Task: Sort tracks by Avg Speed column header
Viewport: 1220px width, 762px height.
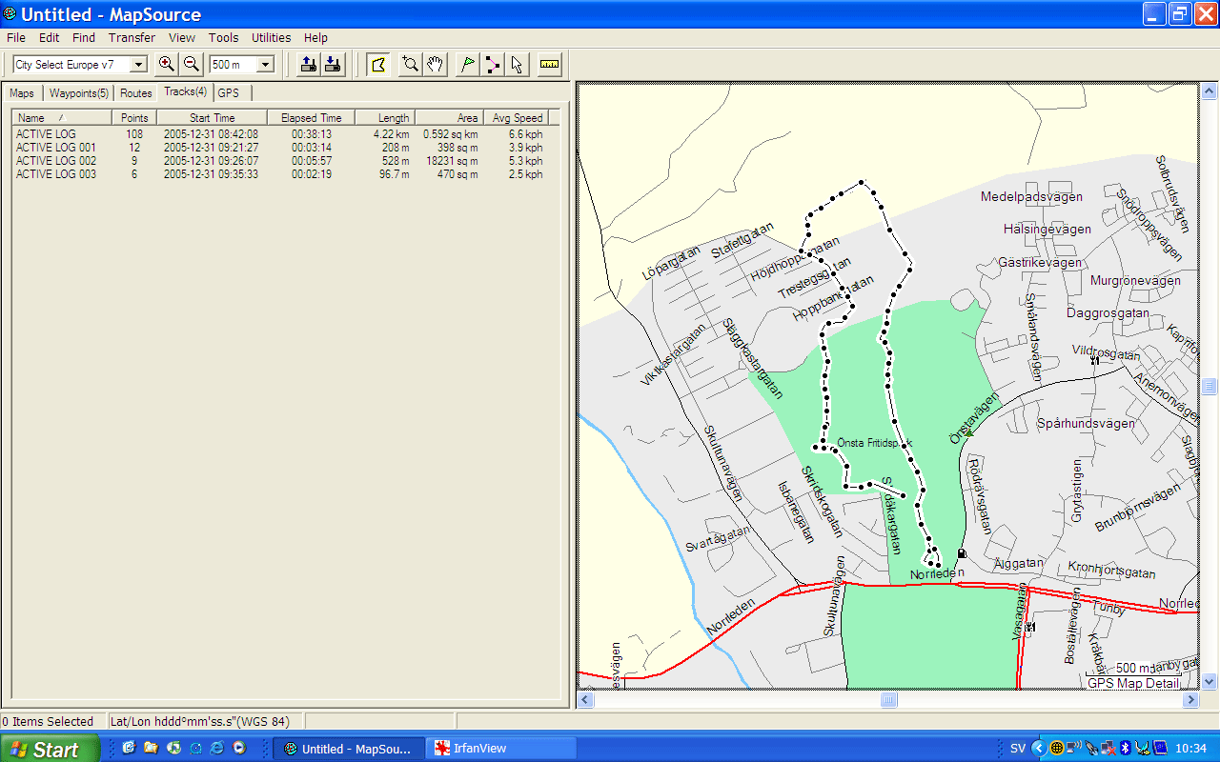Action: (516, 117)
